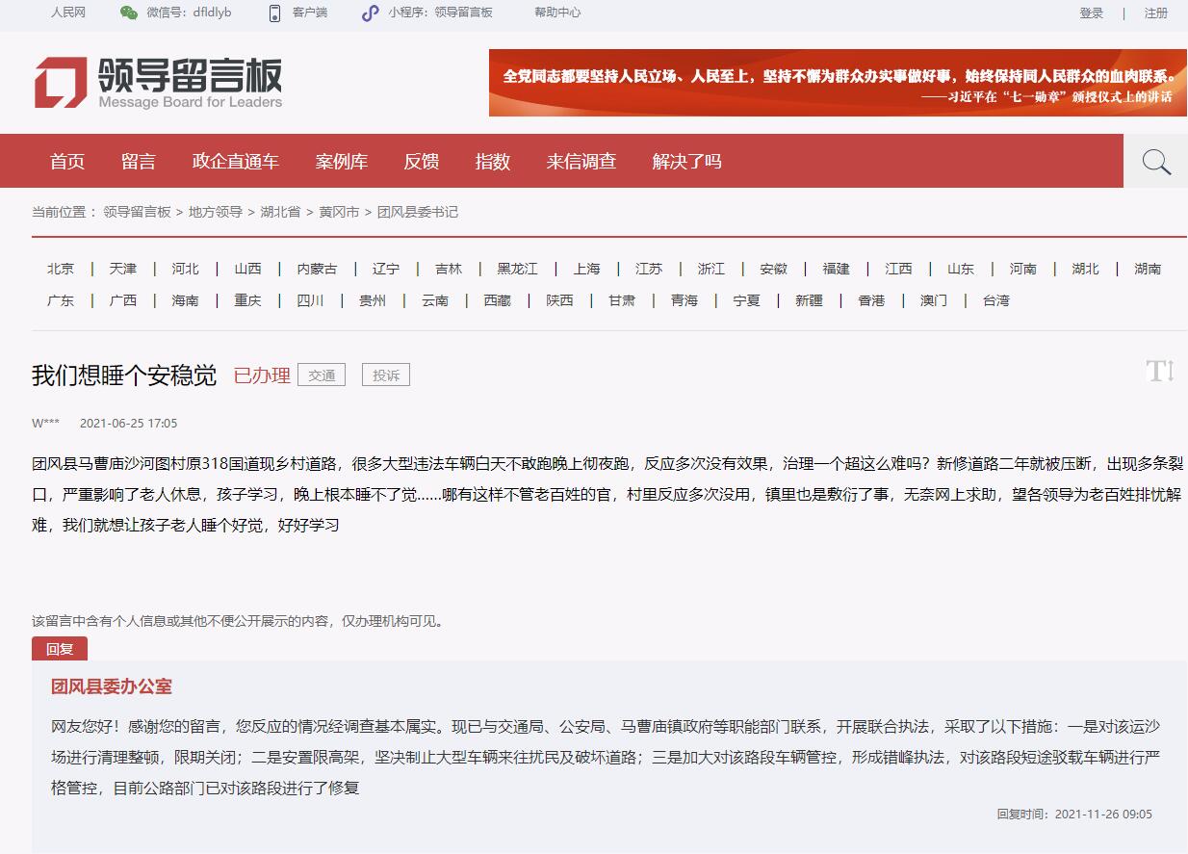The width and height of the screenshot is (1188, 854).
Task: Click the 投诉 complaint tag
Action: pyautogui.click(x=386, y=375)
